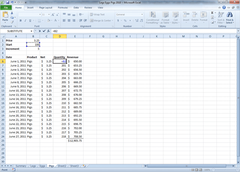Image resolution: width=240 pixels, height=172 pixels.
Task: Click the Accounting Number Format dollar icon
Action: pos(118,20)
